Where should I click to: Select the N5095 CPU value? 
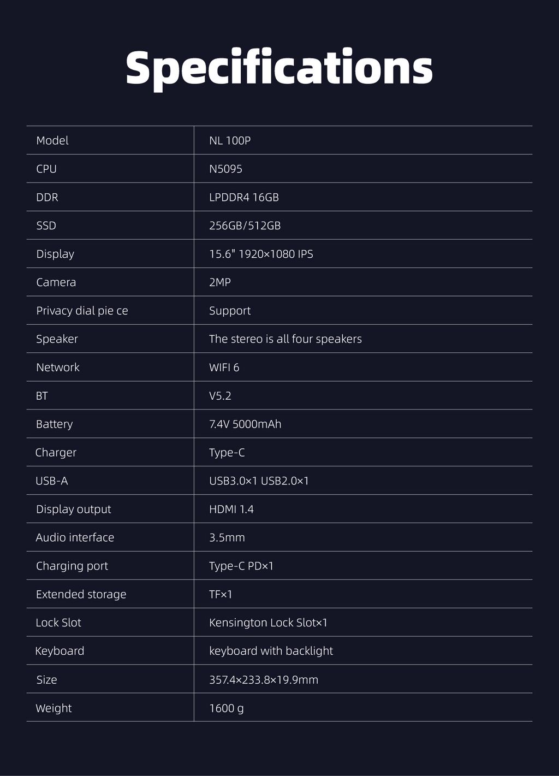coord(225,169)
